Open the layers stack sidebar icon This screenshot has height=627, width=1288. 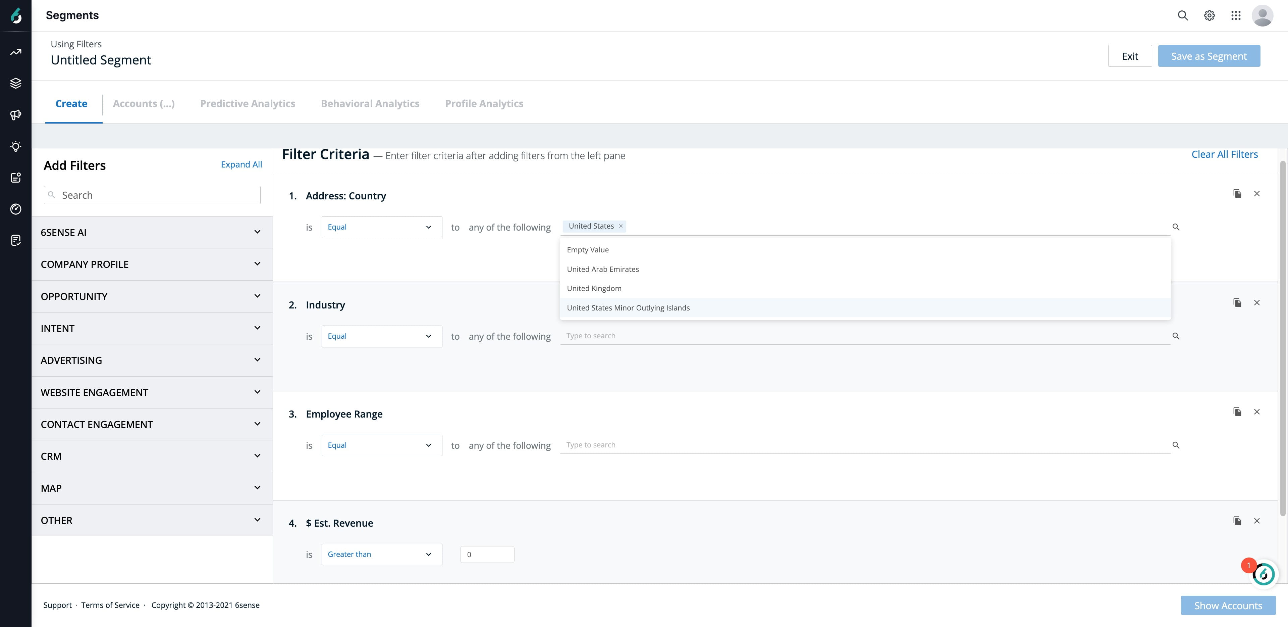click(x=16, y=83)
